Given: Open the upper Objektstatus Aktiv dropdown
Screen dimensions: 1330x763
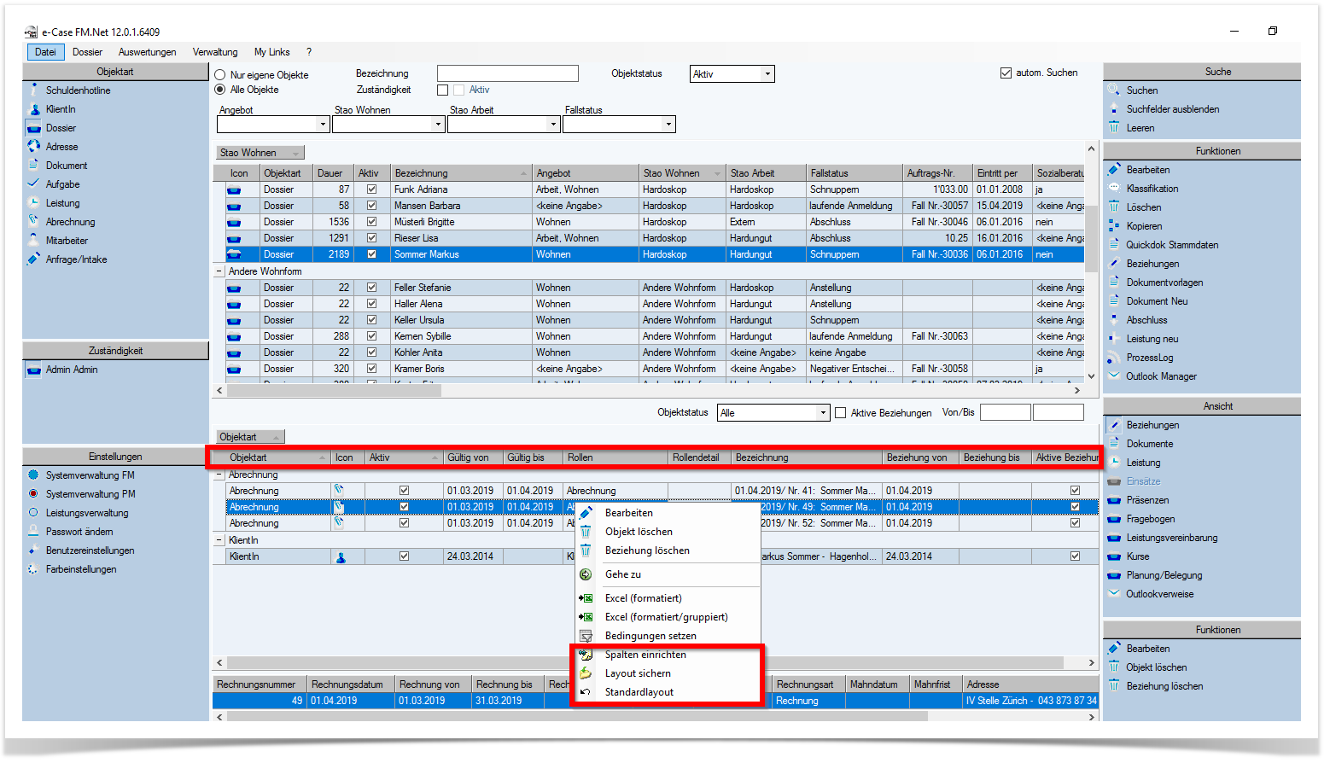Looking at the screenshot, I should point(767,74).
